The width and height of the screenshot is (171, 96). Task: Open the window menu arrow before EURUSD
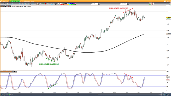tap(3, 1)
